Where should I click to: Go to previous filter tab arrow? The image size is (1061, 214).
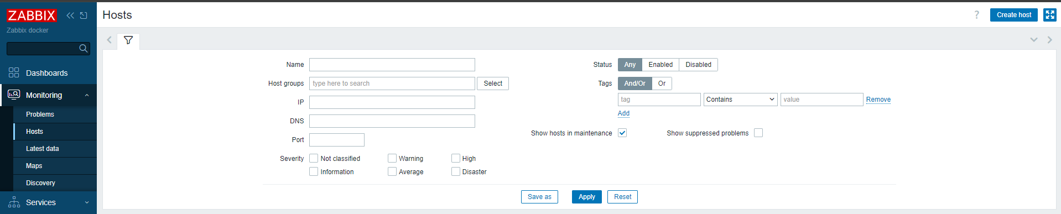pos(109,40)
